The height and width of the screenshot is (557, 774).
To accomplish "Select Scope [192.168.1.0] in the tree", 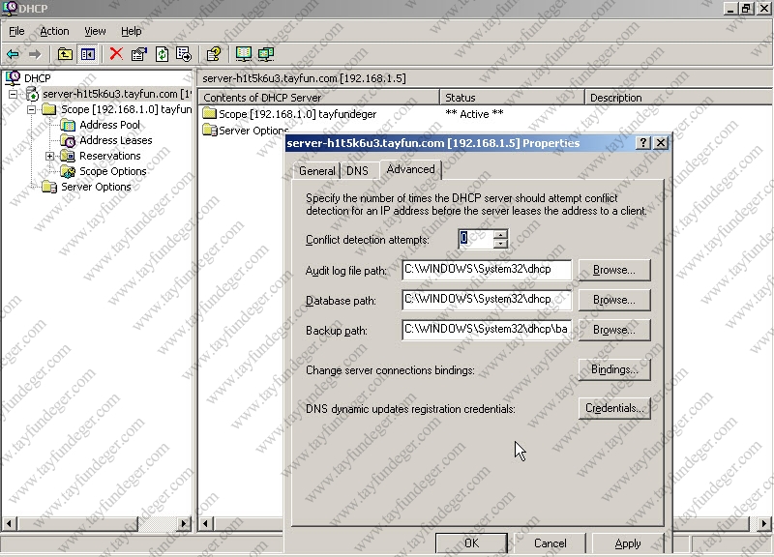I will click(126, 109).
